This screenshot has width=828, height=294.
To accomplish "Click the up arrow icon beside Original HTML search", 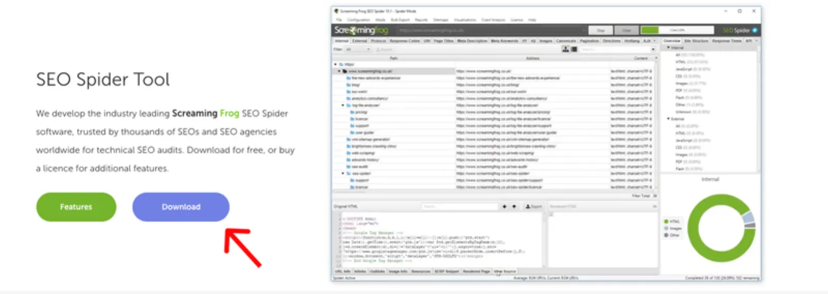I will pyautogui.click(x=514, y=207).
